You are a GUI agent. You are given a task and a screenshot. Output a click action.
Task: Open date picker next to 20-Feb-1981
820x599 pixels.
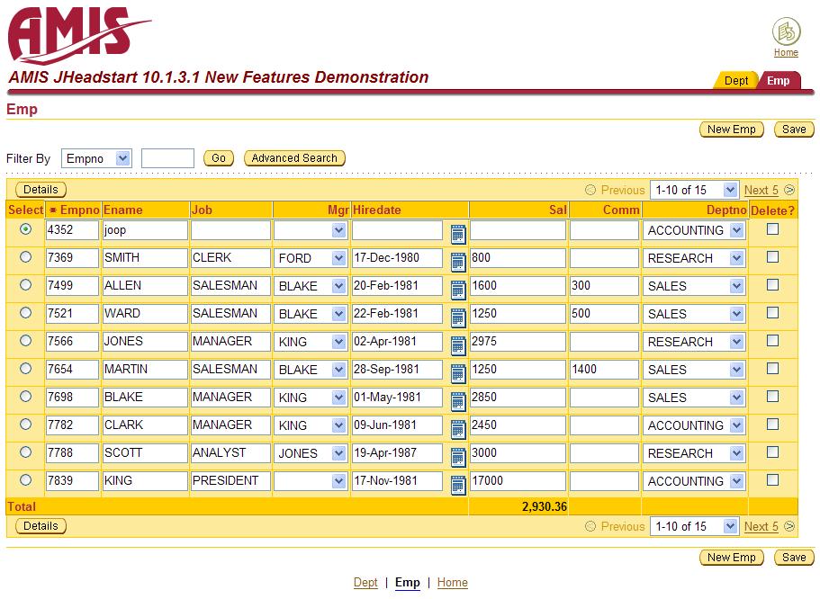457,291
